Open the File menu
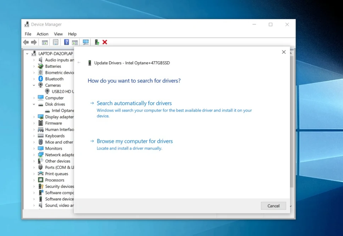Viewport: 343px width, 236px height. [x=28, y=34]
